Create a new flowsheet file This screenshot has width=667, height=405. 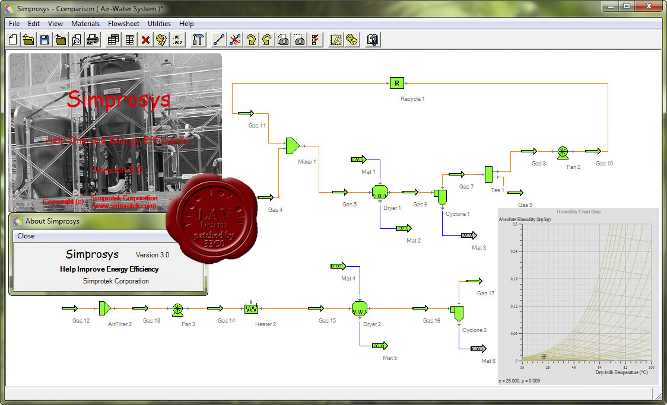pyautogui.click(x=13, y=40)
